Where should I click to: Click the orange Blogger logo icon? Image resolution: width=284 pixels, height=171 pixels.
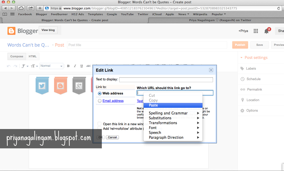pos(11,31)
